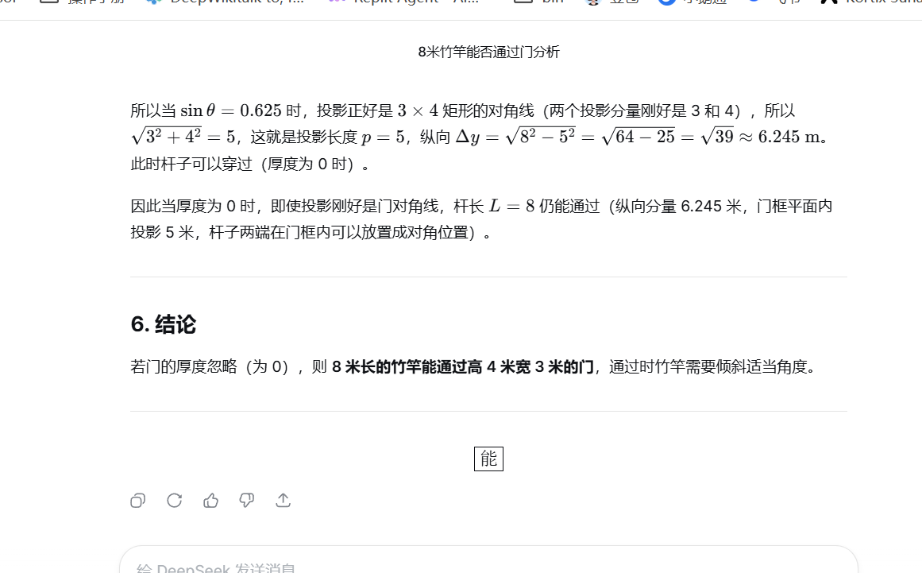Click the boxed final answer 能
The height and width of the screenshot is (573, 922).
click(488, 459)
